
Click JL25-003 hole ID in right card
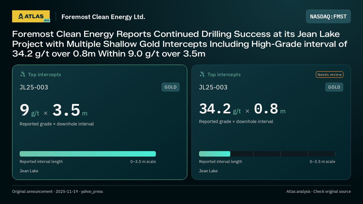pyautogui.click(x=213, y=87)
